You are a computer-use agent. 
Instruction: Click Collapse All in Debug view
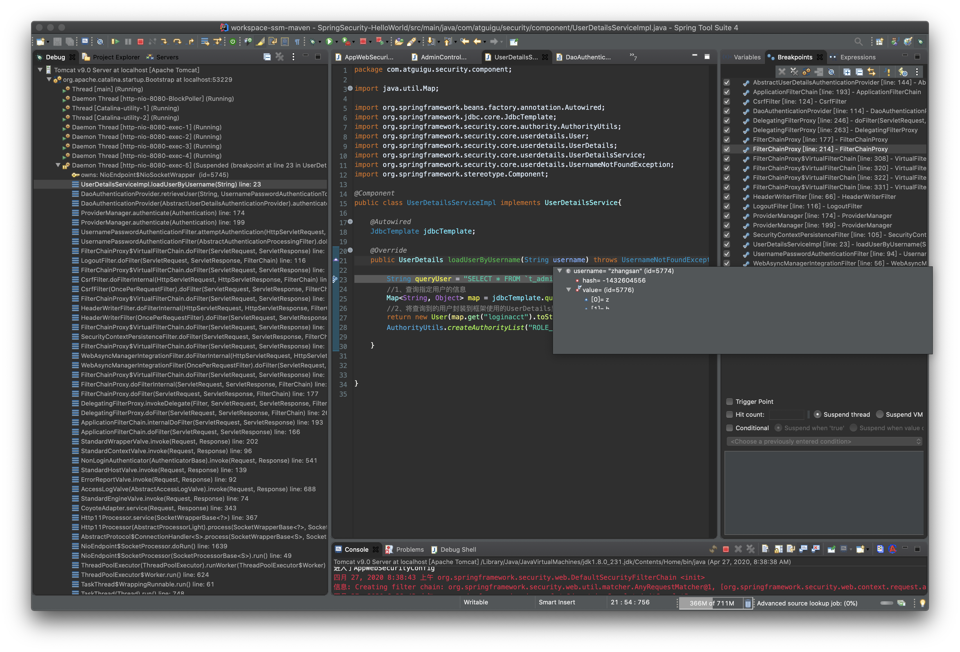click(267, 57)
